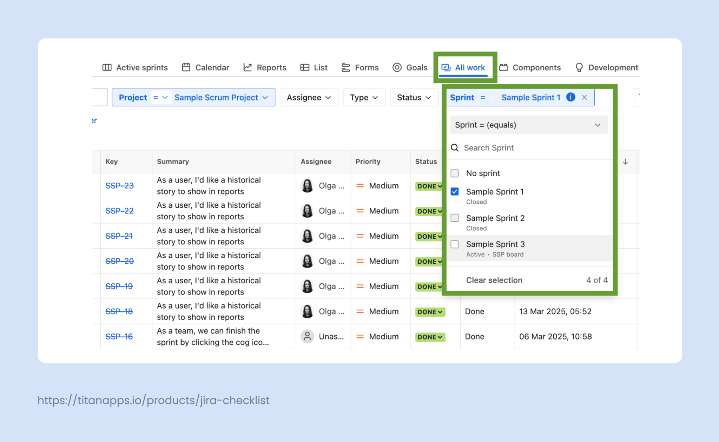Open the Forms tab
Image resolution: width=719 pixels, height=442 pixels.
[x=360, y=67]
